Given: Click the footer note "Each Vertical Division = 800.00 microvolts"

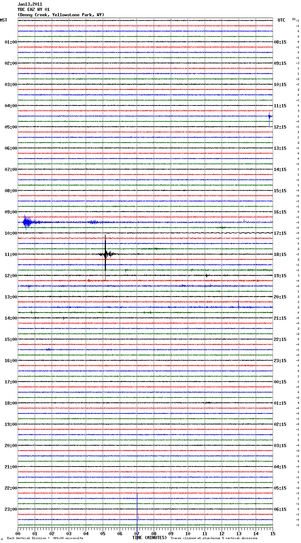Looking at the screenshot, I should click(x=45, y=538).
